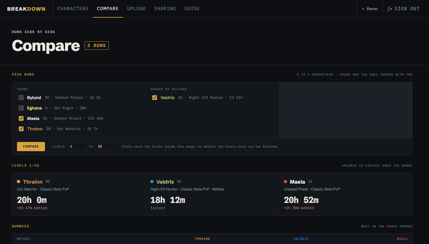429x244 pixels.
Task: Go to the Upload tab
Action: coord(136,9)
